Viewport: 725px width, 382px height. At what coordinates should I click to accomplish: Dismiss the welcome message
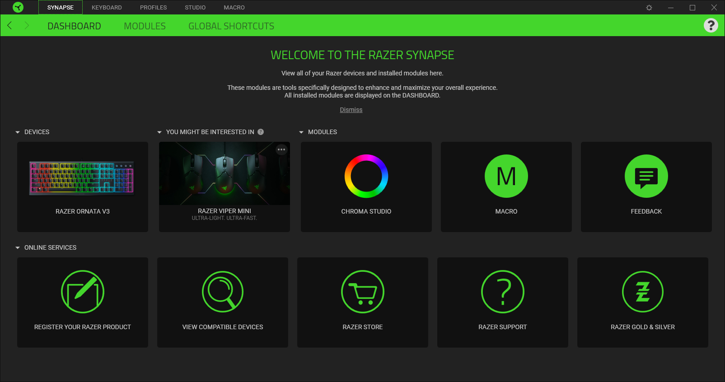[x=351, y=110]
